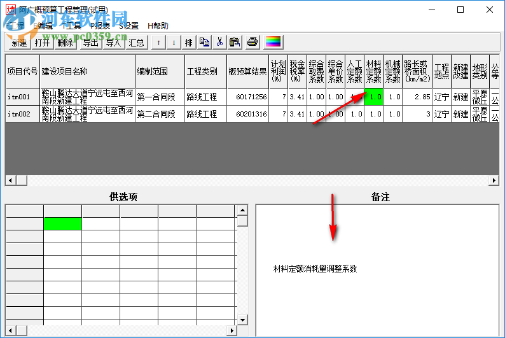
Task: Click the 工程类别 column header
Action: (206, 71)
